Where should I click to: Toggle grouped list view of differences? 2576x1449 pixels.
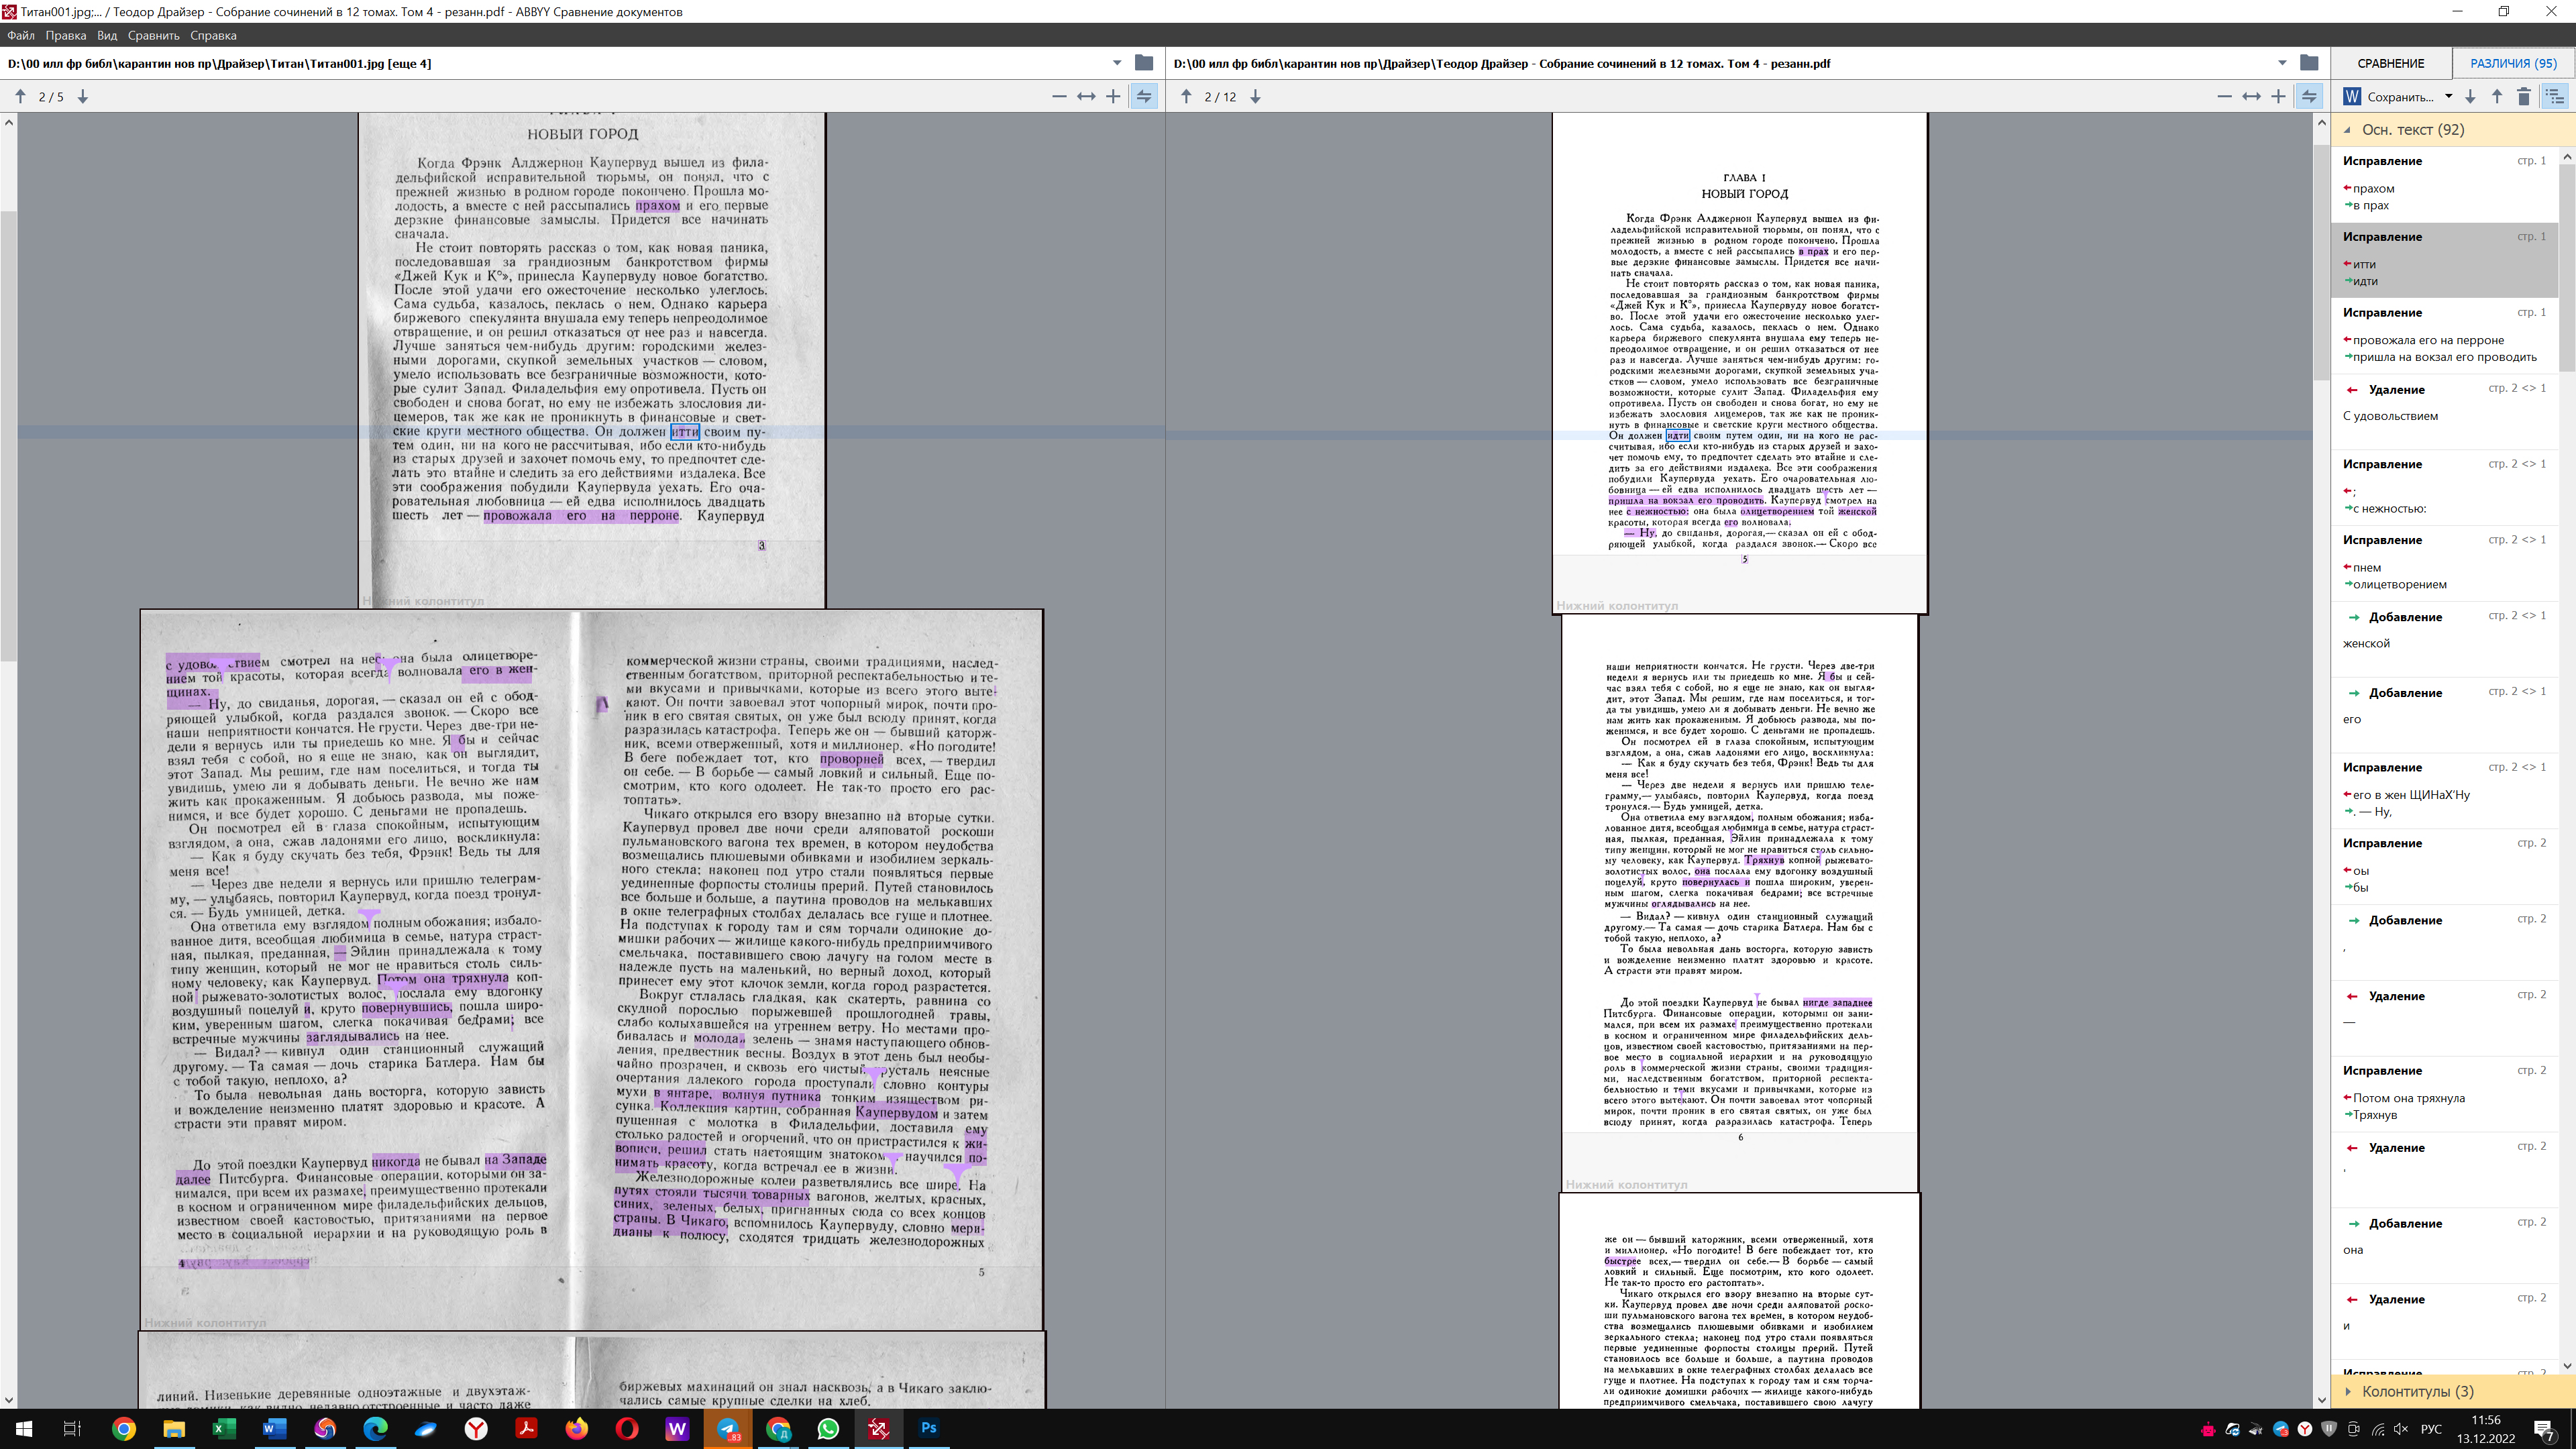2555,96
